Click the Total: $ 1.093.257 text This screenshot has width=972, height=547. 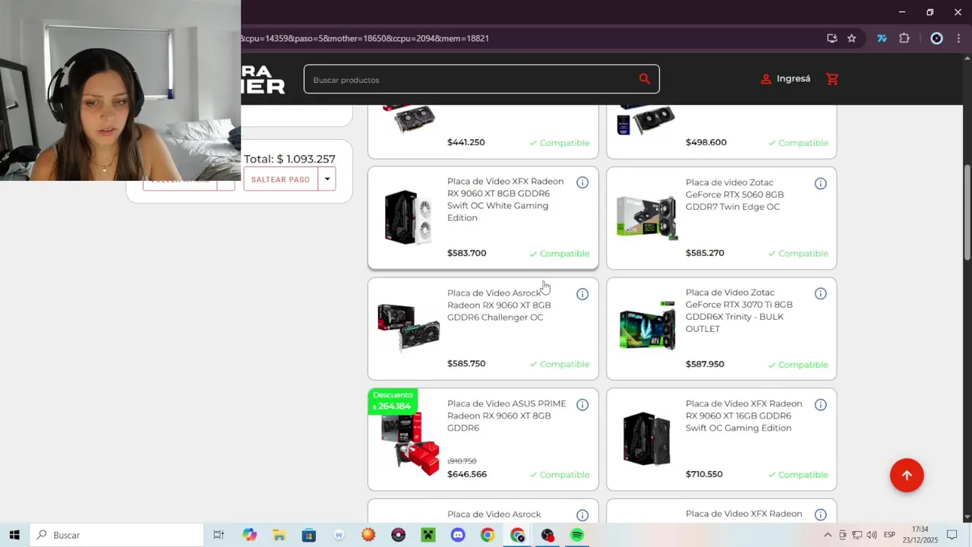289,159
